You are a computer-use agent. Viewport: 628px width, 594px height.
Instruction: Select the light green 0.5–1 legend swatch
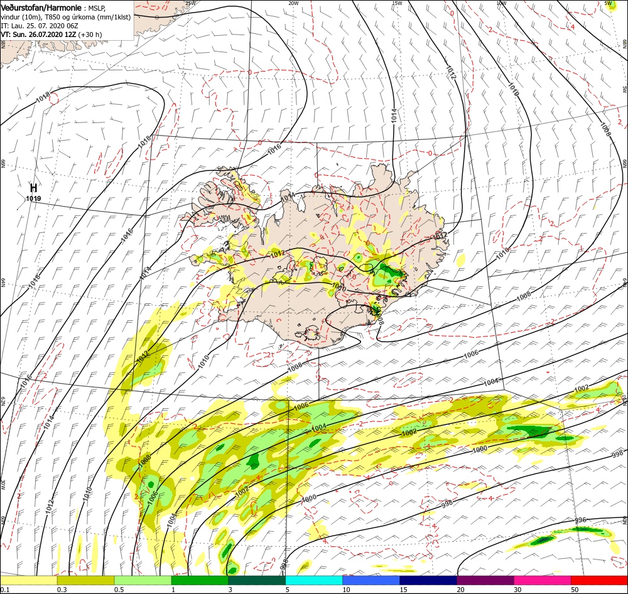[x=143, y=580]
